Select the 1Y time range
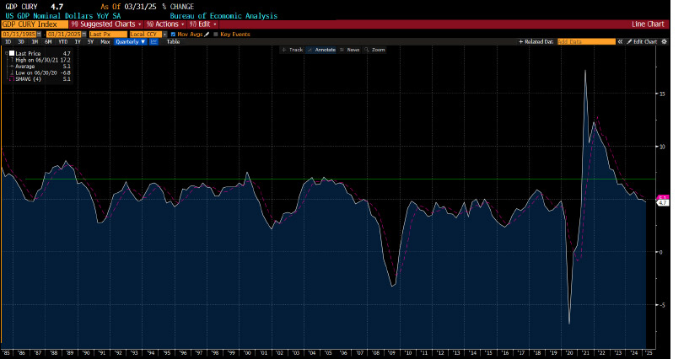700x359 pixels. coord(78,41)
